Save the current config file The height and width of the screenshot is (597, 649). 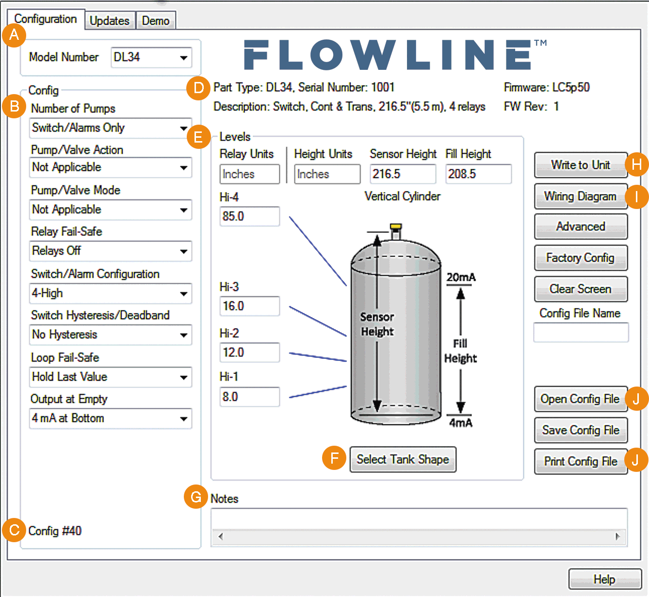click(x=581, y=430)
